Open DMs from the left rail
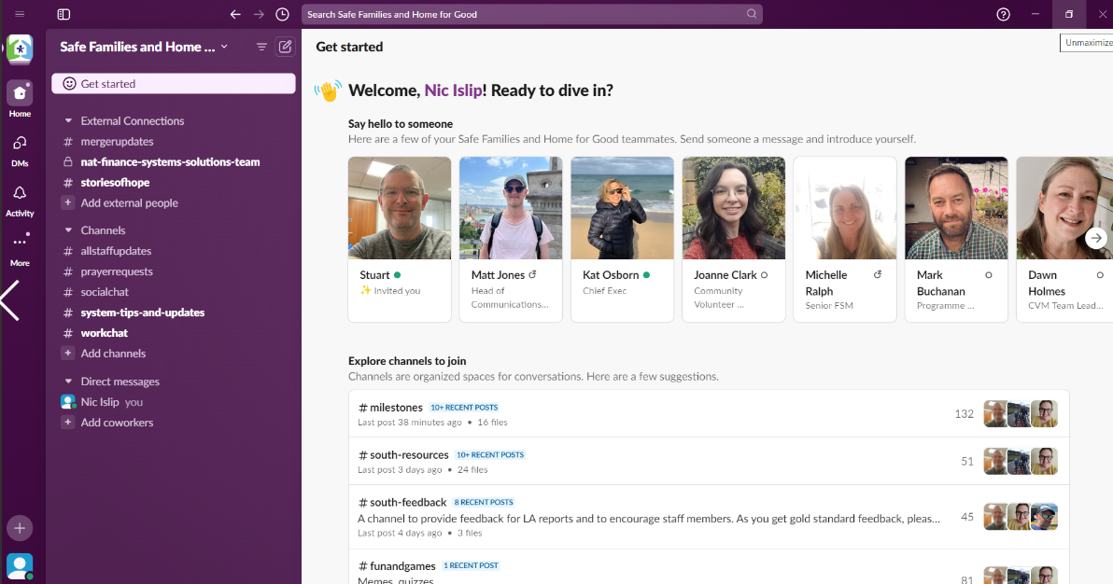 tap(20, 148)
